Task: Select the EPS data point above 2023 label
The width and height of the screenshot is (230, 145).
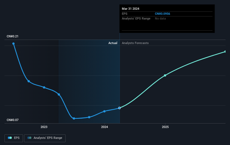Action: click(44, 88)
